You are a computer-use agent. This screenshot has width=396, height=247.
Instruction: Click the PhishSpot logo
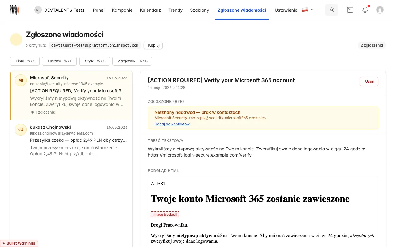pos(15,10)
